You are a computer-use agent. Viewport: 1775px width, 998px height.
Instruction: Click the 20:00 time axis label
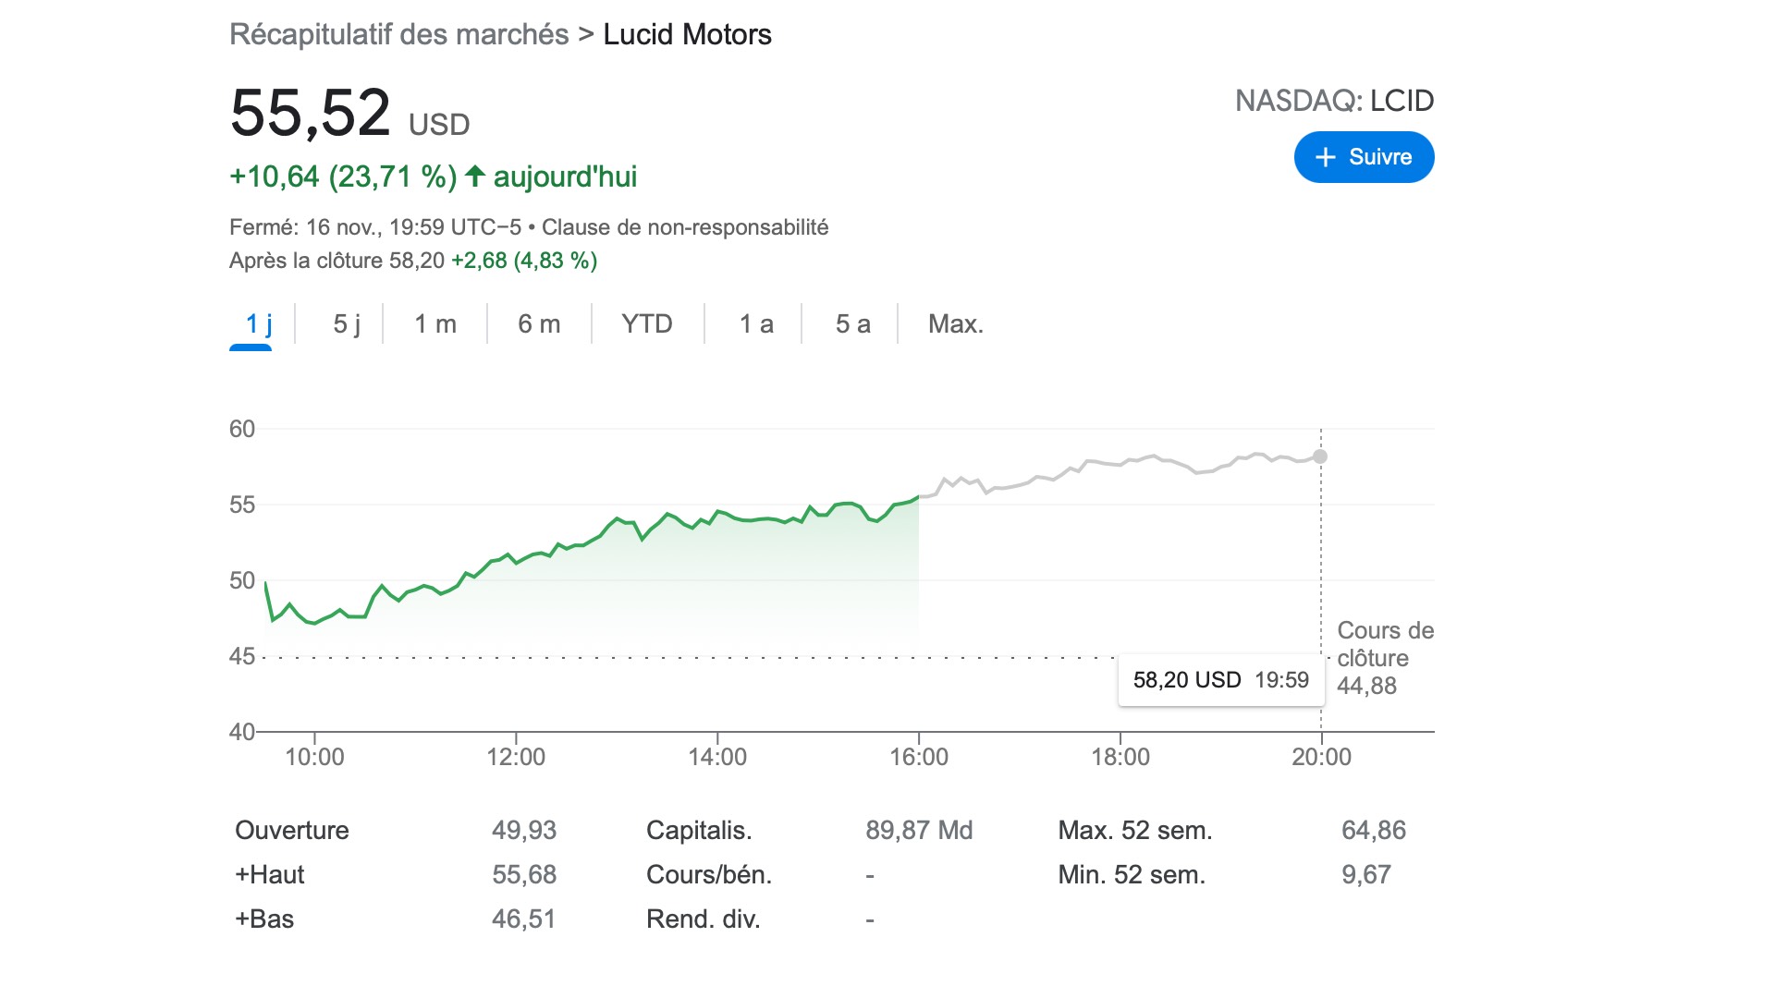(x=1322, y=757)
